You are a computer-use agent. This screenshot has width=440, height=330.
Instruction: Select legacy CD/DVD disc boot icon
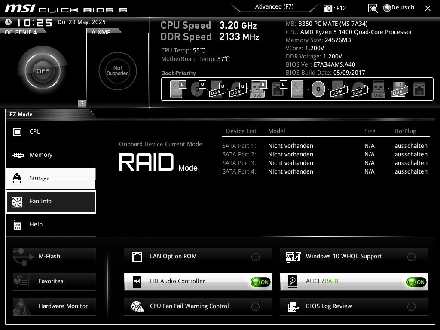tap(318, 89)
